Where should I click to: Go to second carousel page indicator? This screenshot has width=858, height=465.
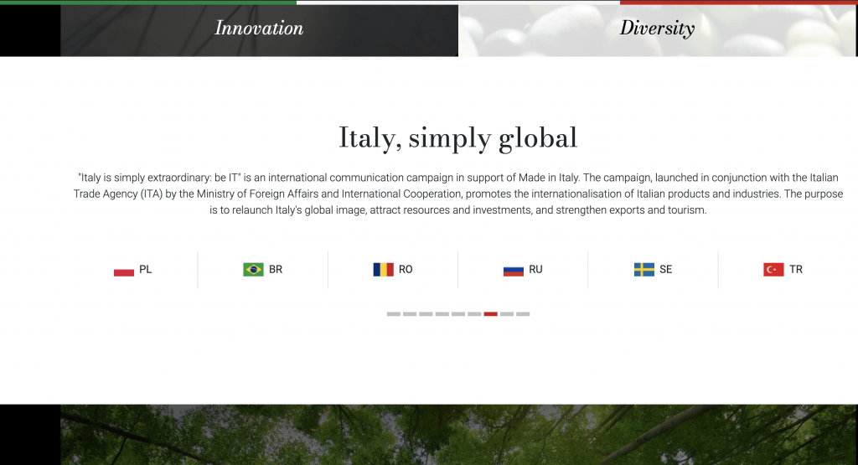tap(410, 314)
